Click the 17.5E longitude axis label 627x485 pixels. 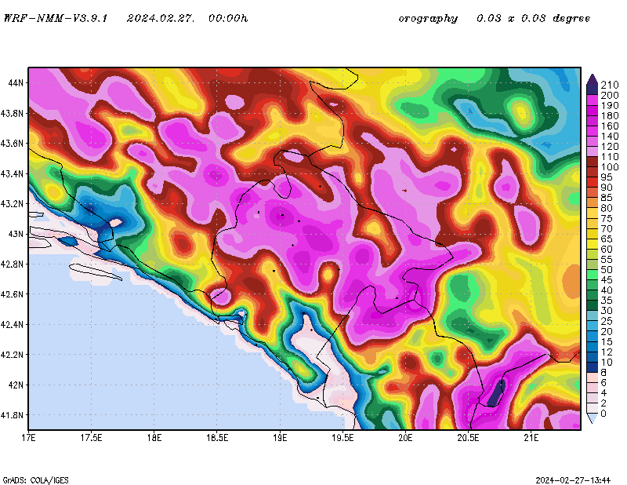(x=91, y=437)
